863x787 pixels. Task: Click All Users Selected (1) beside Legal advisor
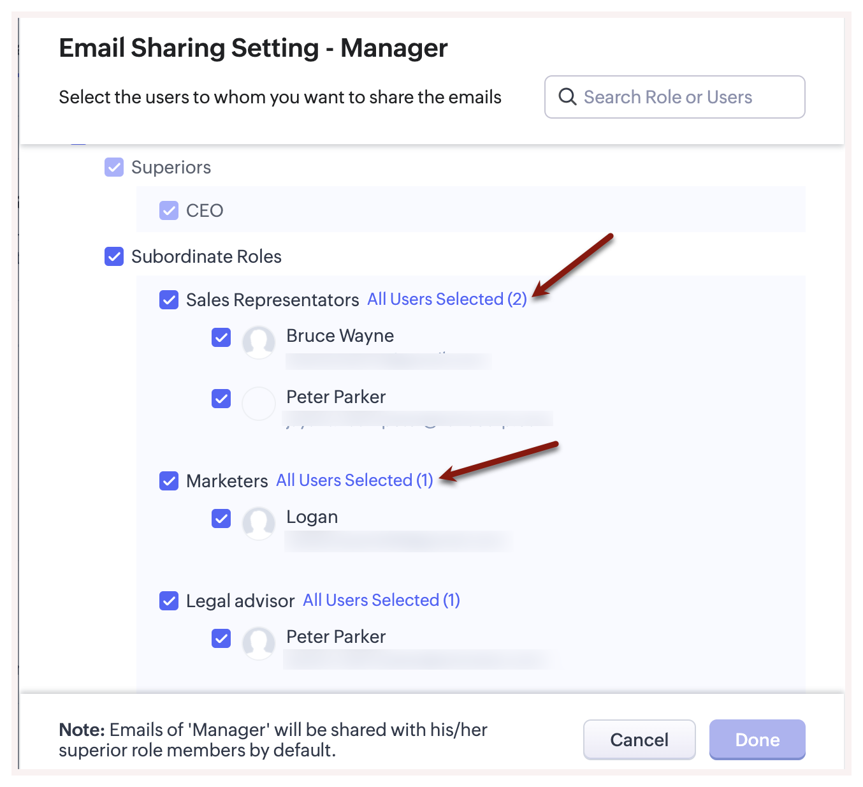(x=381, y=600)
